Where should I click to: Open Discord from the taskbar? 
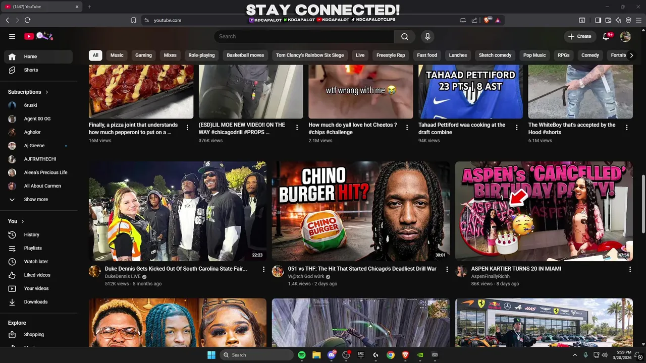[332, 355]
